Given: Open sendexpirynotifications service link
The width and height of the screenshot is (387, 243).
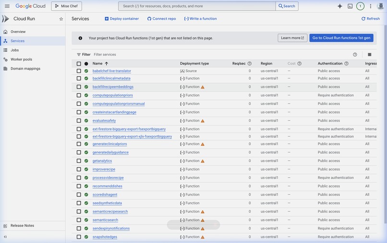Looking at the screenshot, I should point(111,229).
